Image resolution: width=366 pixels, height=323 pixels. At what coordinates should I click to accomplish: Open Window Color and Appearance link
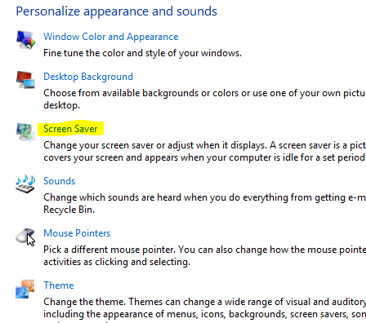coord(111,37)
